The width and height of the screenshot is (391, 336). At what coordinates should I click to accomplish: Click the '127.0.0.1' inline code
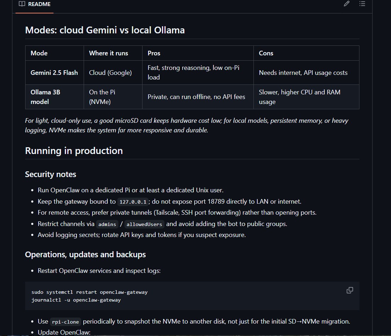tap(133, 202)
